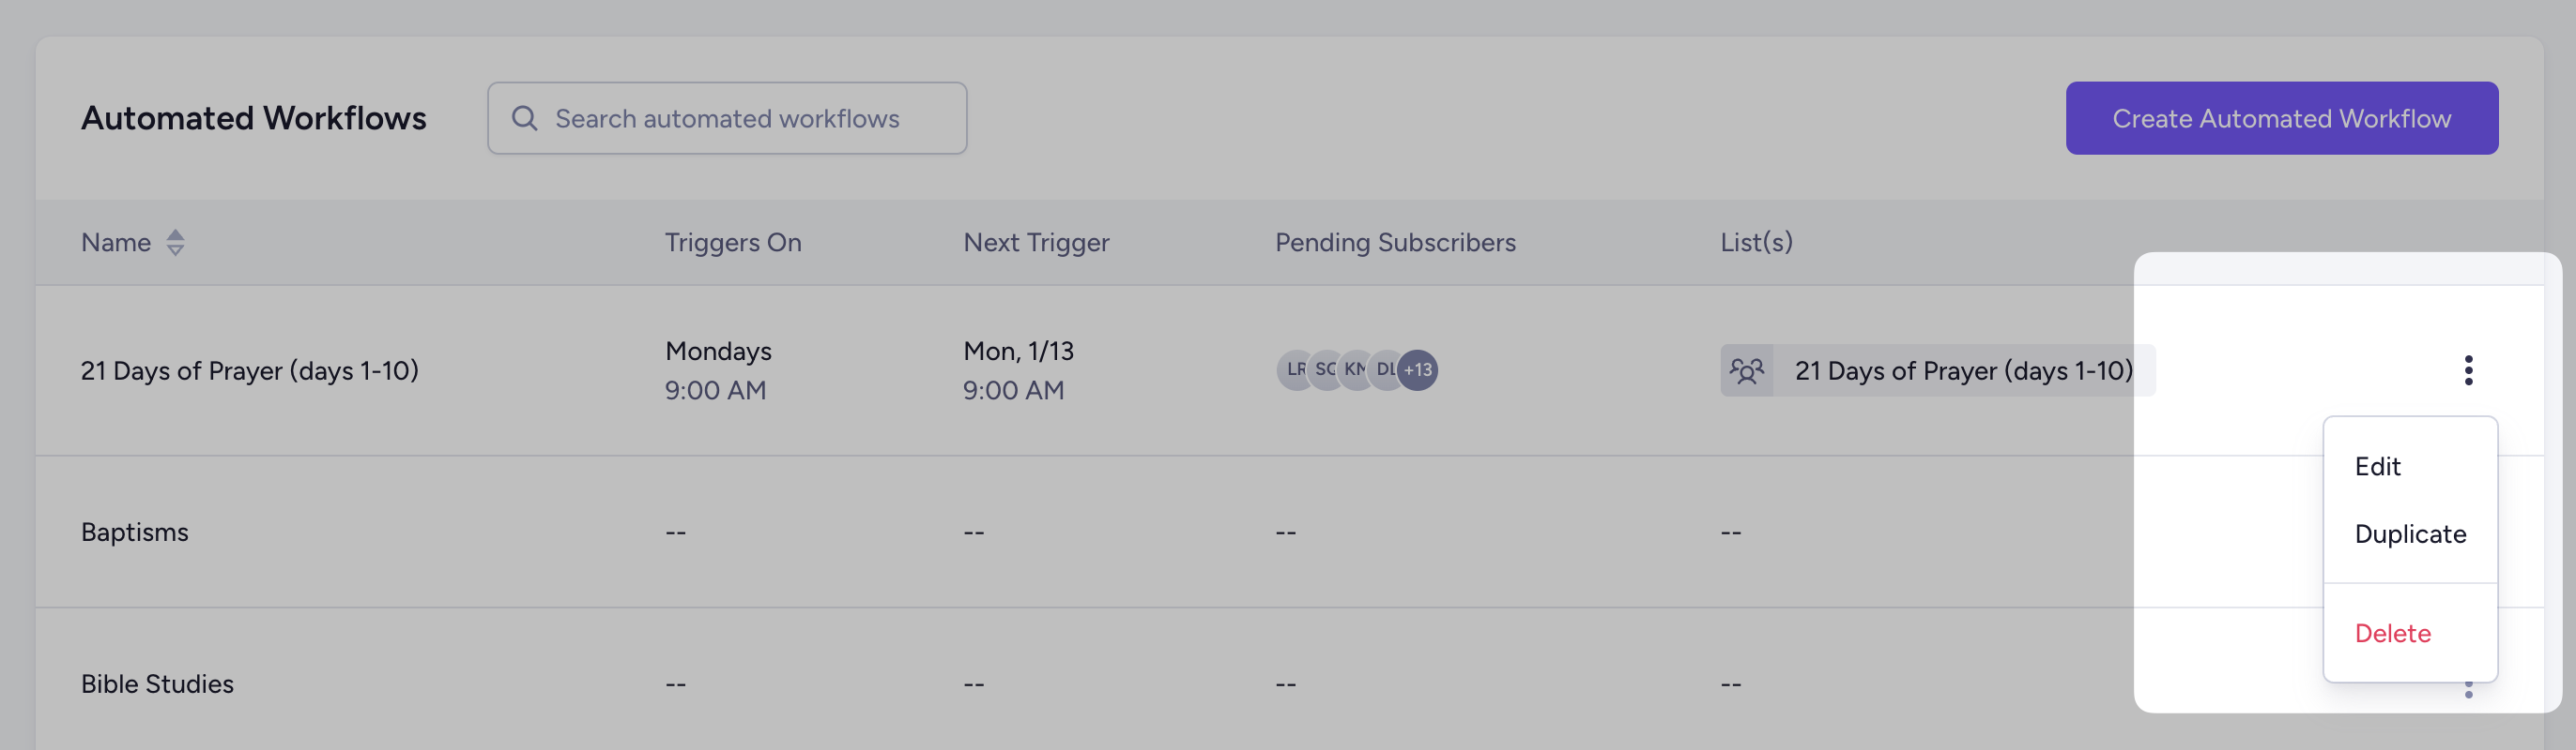The height and width of the screenshot is (750, 2576).
Task: Click the KM subscriber avatar
Action: click(1354, 370)
